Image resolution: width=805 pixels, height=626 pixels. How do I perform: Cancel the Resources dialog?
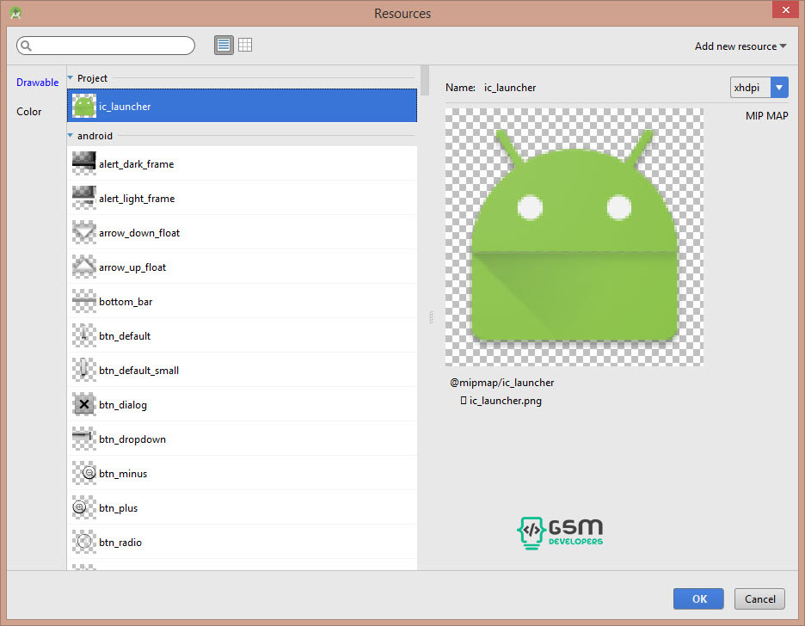(x=759, y=598)
